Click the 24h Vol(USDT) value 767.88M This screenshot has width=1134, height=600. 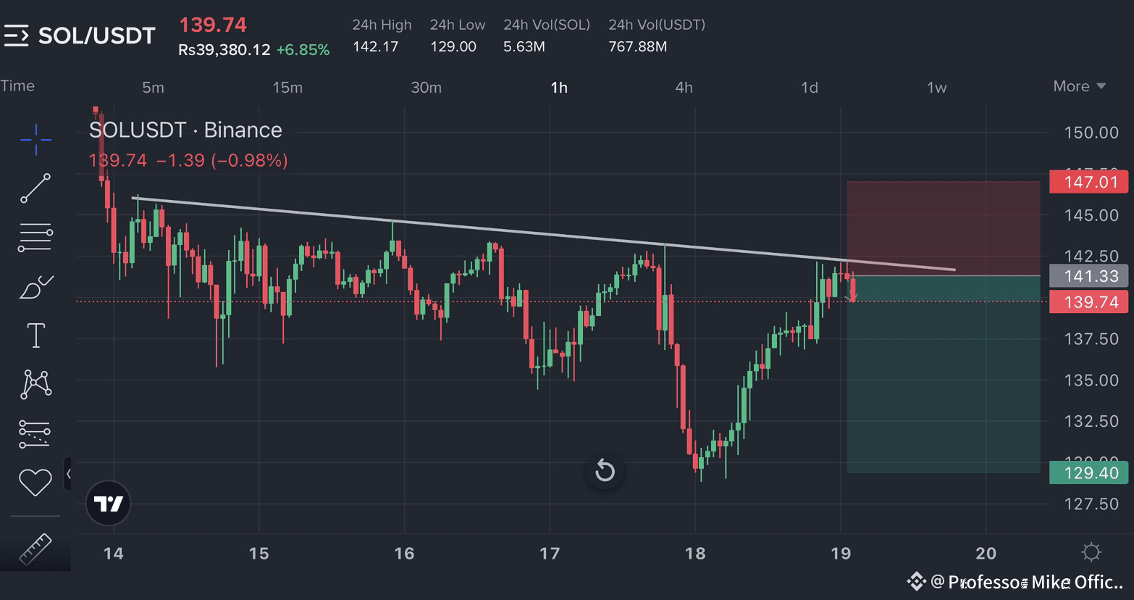(638, 46)
